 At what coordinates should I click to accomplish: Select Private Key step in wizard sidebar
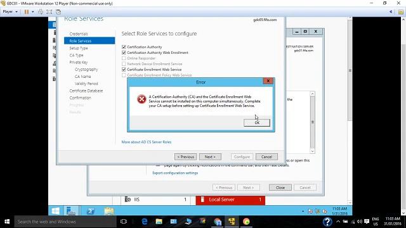[x=79, y=62]
